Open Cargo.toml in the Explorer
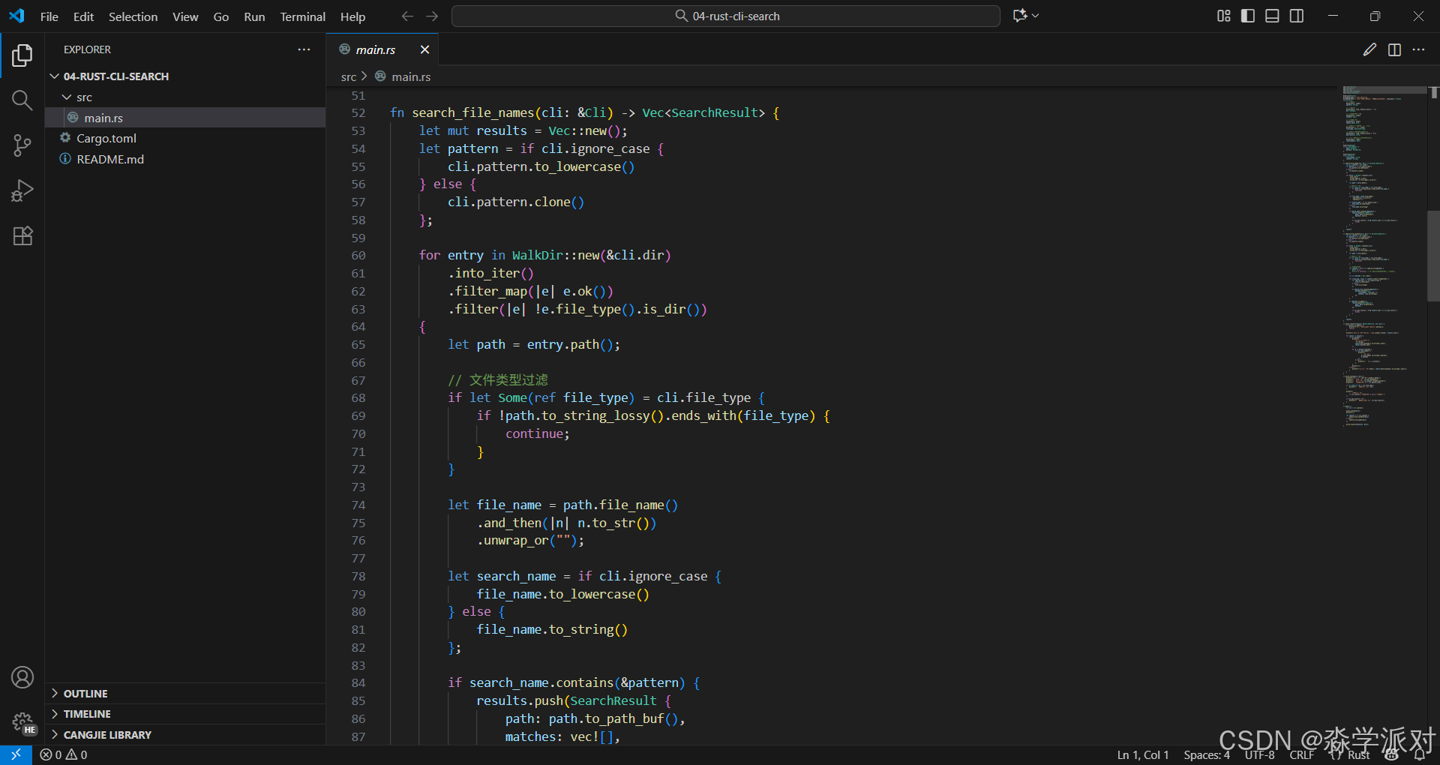The height and width of the screenshot is (765, 1440). tap(185, 138)
